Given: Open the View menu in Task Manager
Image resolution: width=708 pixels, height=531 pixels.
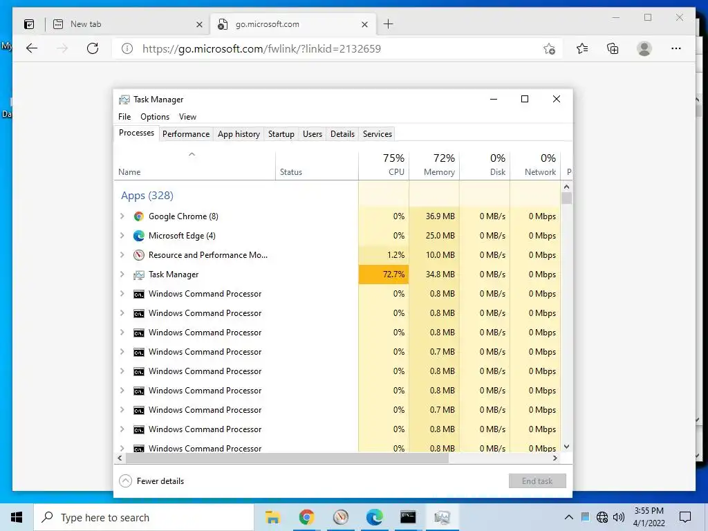Looking at the screenshot, I should pos(187,116).
